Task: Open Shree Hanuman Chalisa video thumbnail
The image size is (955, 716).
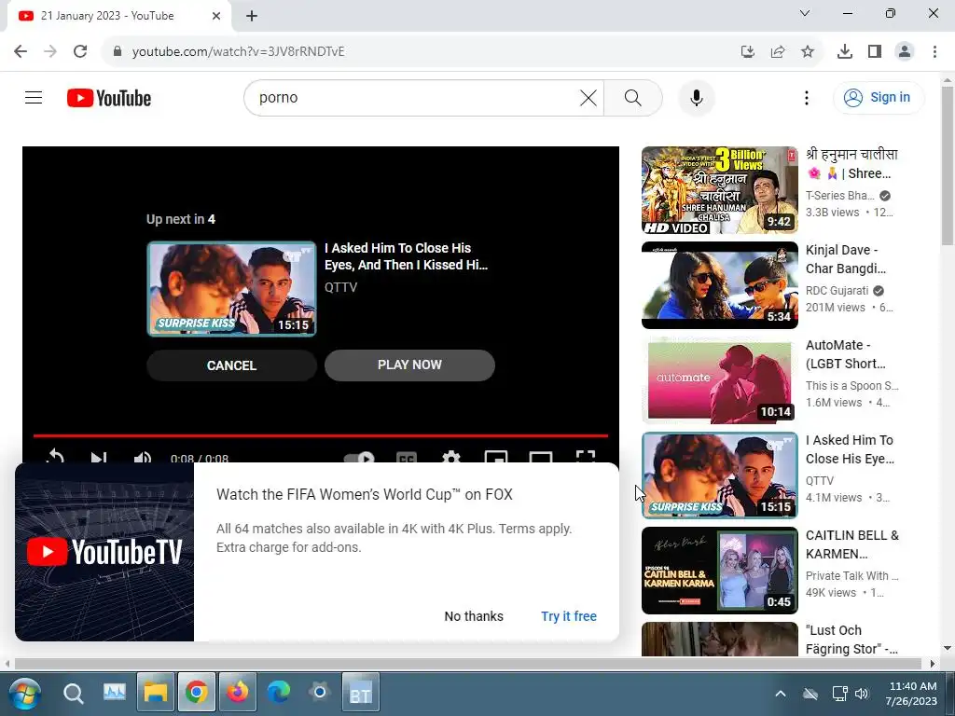Action: [x=719, y=190]
